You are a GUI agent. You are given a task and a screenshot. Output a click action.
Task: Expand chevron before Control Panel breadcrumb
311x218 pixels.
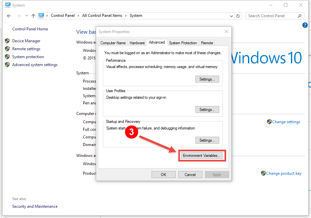(x=47, y=16)
